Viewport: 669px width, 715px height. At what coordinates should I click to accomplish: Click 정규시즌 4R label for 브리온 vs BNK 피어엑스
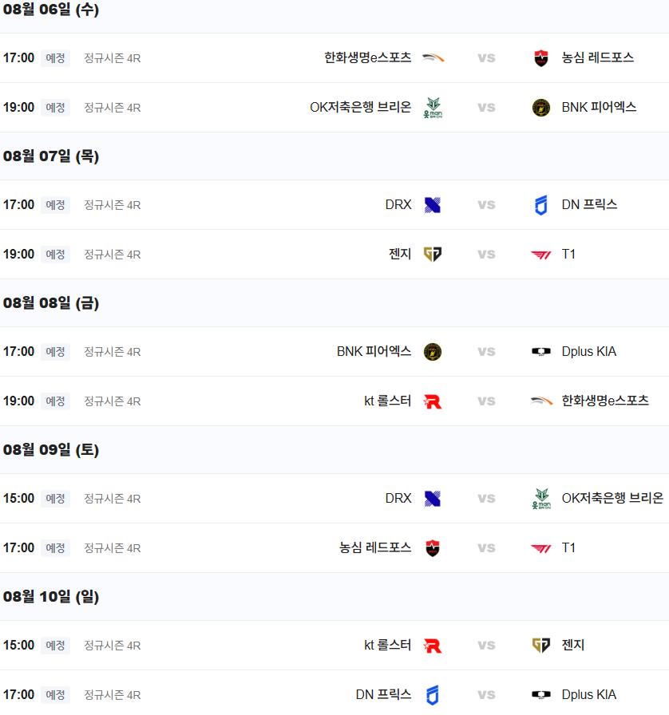113,108
